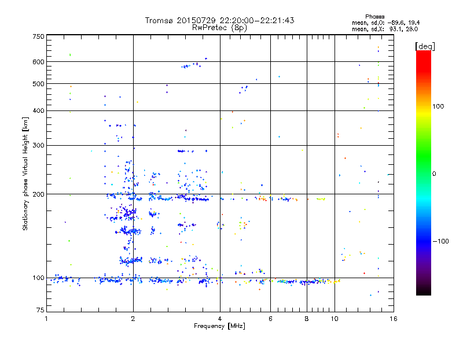Click the RwPretec (Bp) subtitle

click(x=219, y=27)
